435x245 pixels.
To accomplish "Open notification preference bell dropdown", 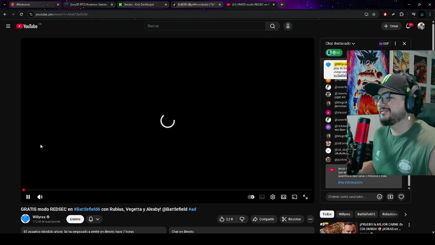I will 94,219.
